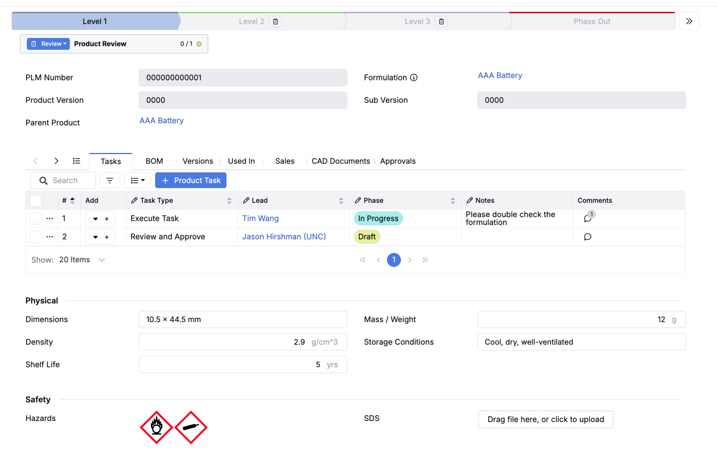Click the Formulation info icon
The height and width of the screenshot is (468, 718).
click(414, 78)
